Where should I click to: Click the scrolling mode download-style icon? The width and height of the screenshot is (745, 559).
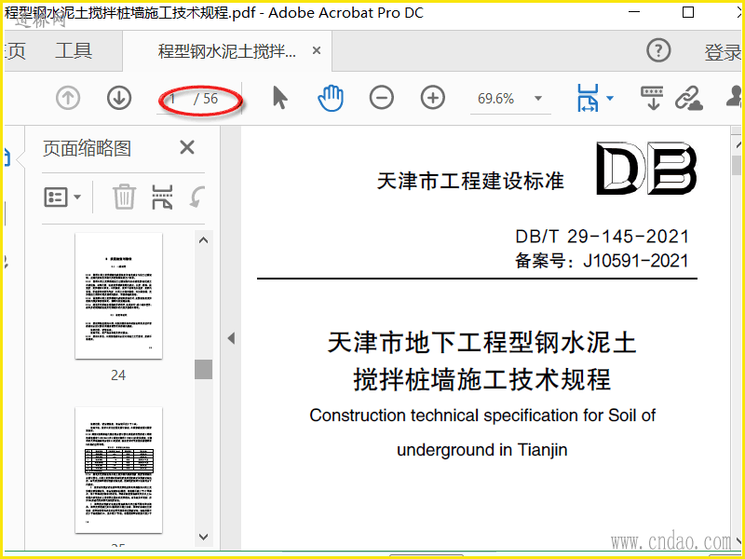[x=653, y=98]
